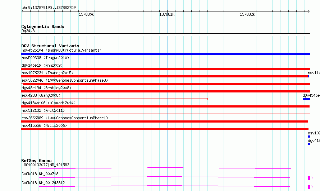This screenshot has height=191, width=320.
Task: Click the ruler's right arrow end
Action: [308, 11]
